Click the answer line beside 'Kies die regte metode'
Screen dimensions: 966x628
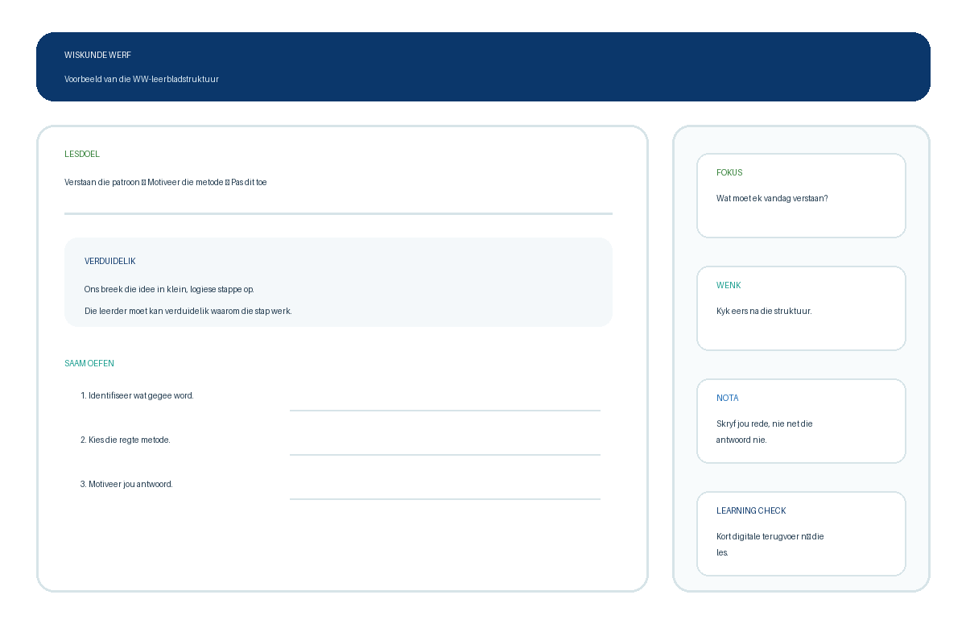(445, 455)
